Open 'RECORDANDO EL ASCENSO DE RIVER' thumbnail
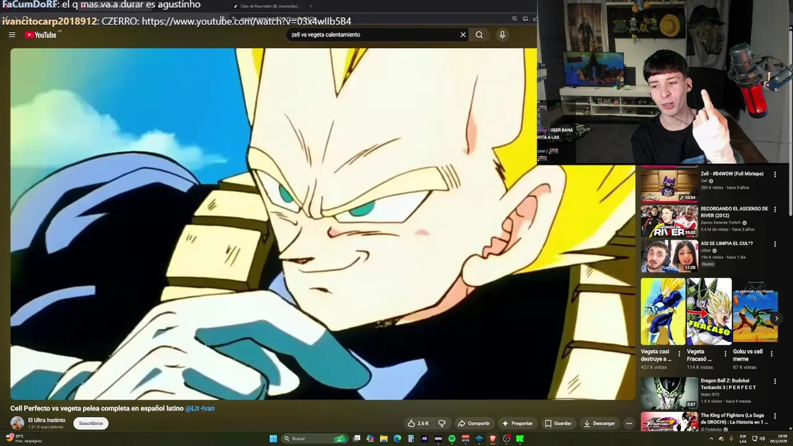The height and width of the screenshot is (446, 793). click(x=669, y=221)
